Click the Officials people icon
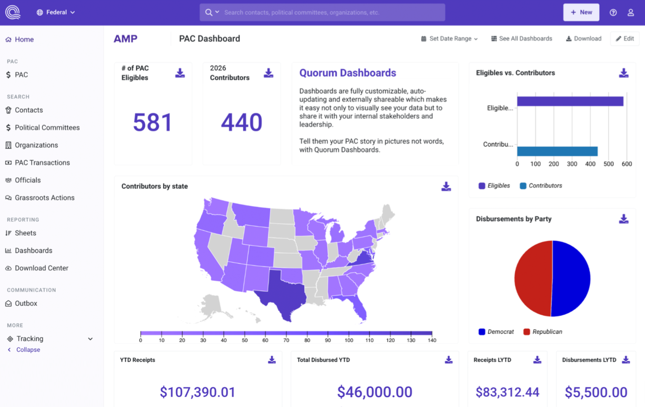This screenshot has width=645, height=407. click(x=8, y=180)
